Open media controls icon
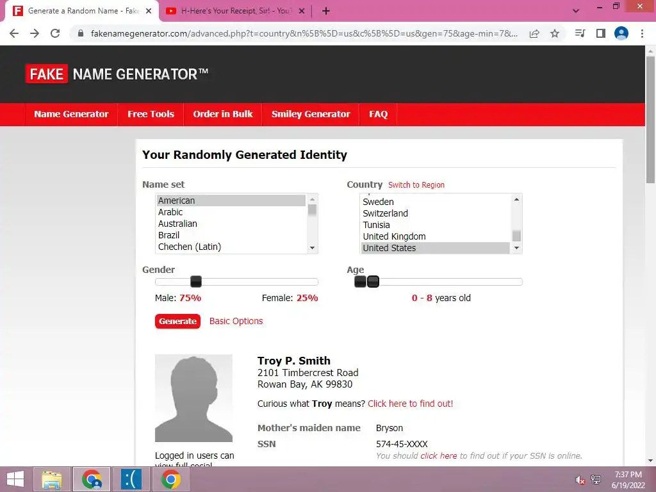 (x=580, y=33)
